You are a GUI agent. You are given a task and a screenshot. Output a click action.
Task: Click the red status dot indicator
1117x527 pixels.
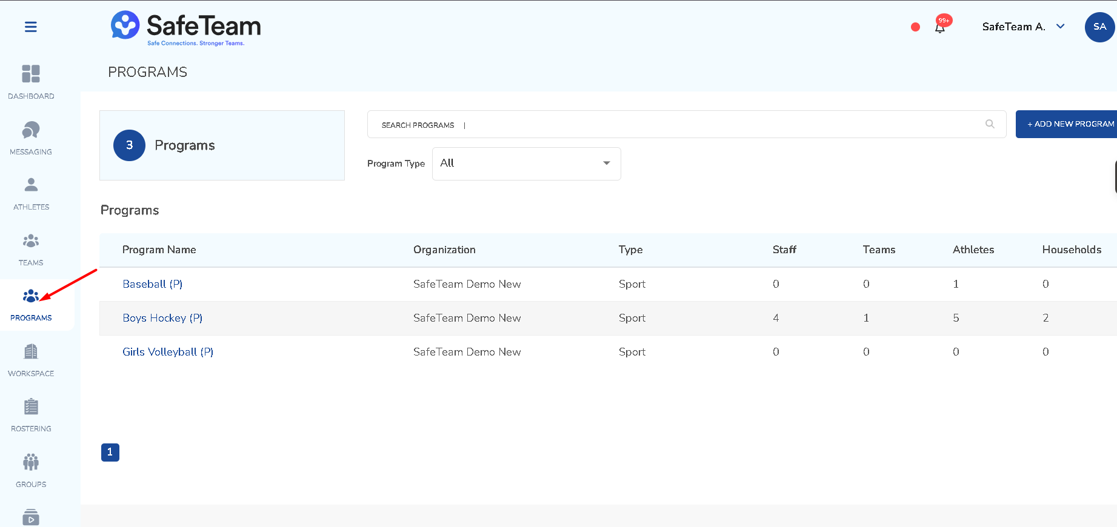916,27
